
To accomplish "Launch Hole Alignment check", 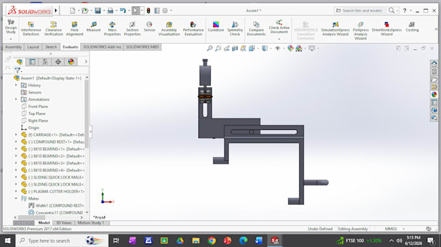I will pos(75,28).
